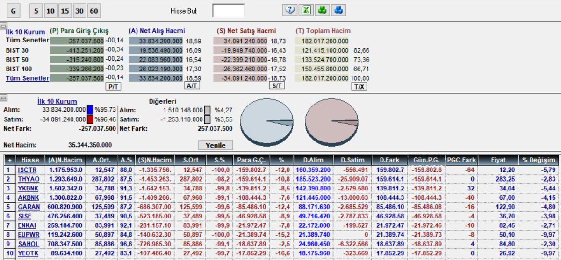The height and width of the screenshot is (260, 561).
Task: Sort by A.Ort. column header
Action: (102, 160)
